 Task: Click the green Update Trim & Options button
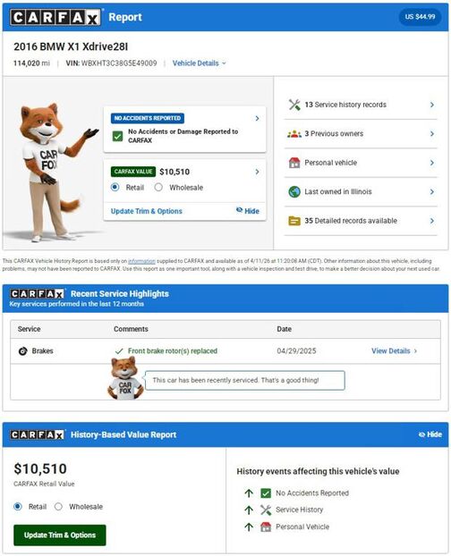pos(60,535)
